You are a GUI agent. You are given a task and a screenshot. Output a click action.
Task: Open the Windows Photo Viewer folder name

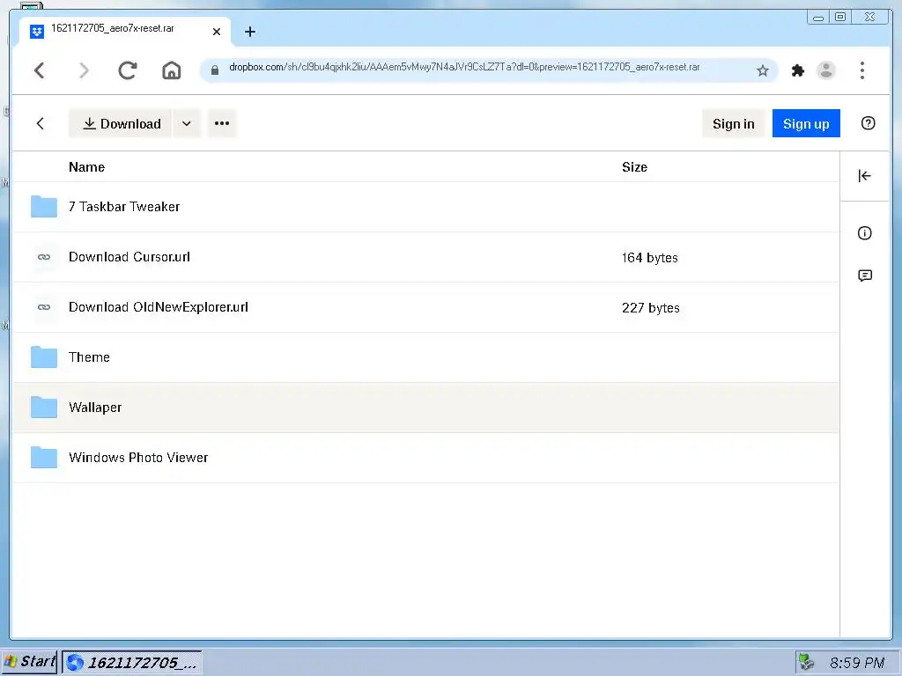pyautogui.click(x=138, y=458)
